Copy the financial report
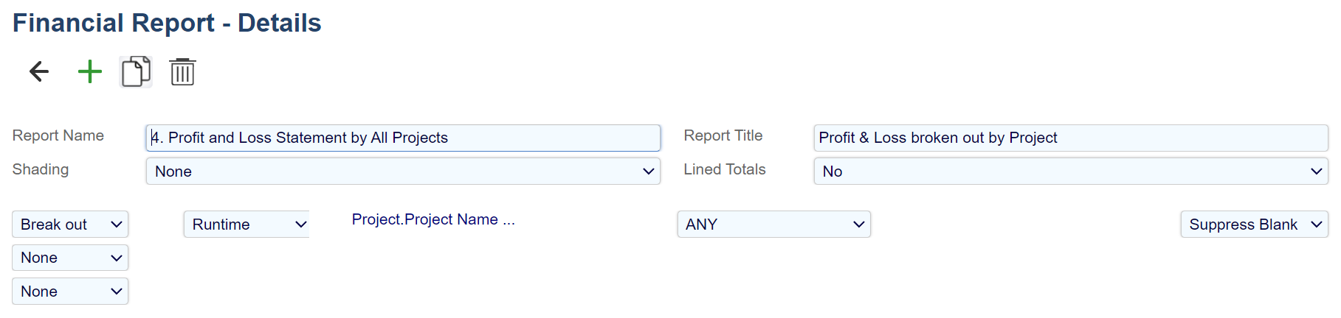The width and height of the screenshot is (1341, 318). click(x=136, y=71)
